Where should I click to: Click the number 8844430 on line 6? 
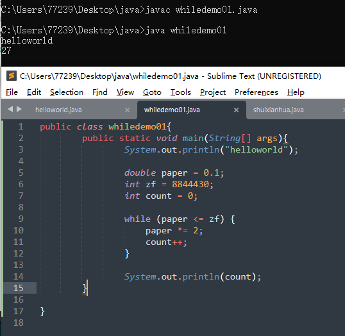pos(190,184)
